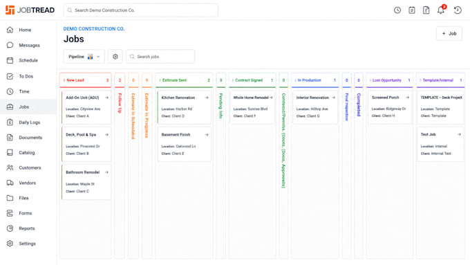Image resolution: width=470 pixels, height=265 pixels.
Task: Go to Home in sidebar
Action: 28,30
